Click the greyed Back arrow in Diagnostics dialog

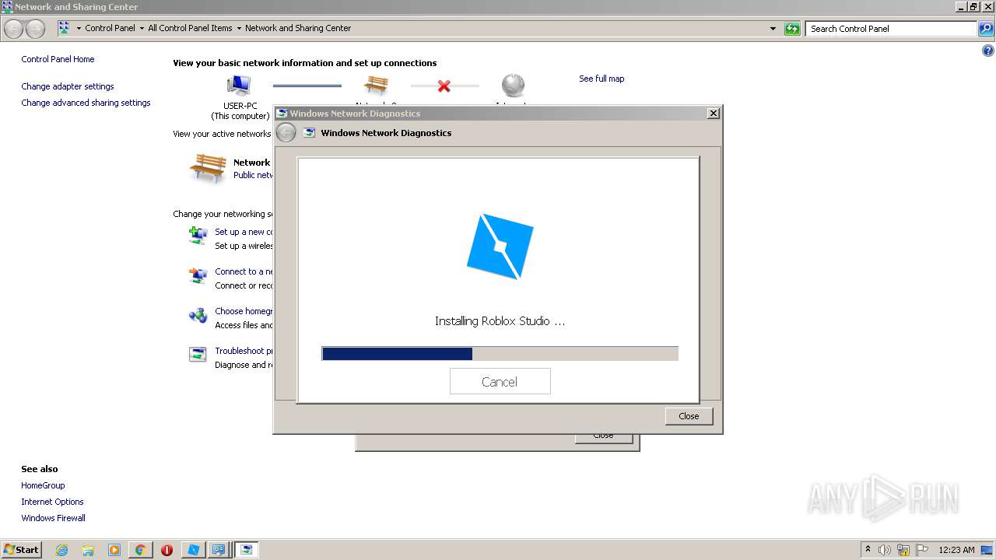tap(286, 133)
